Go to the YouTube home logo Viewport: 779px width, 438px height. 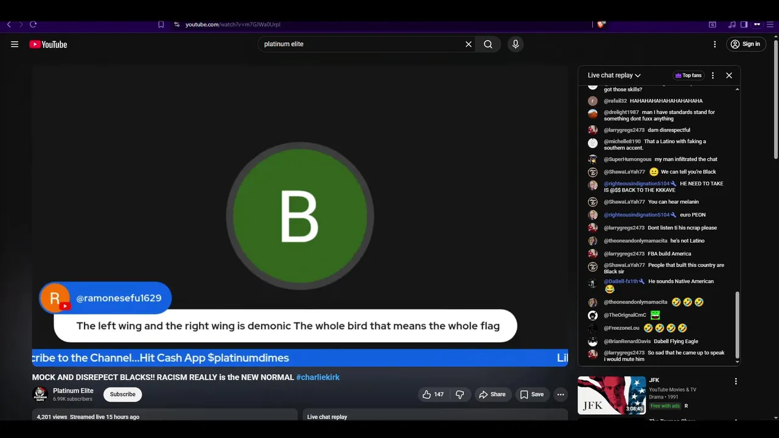tap(48, 44)
